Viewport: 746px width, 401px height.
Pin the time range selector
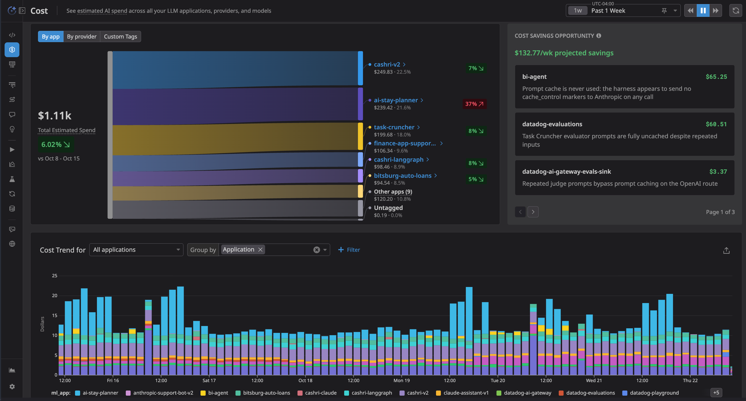664,11
